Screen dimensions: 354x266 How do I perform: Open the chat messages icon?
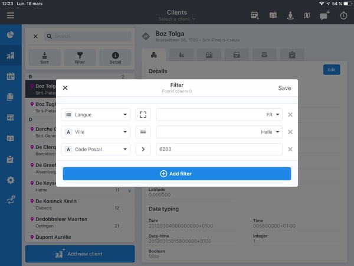click(324, 15)
